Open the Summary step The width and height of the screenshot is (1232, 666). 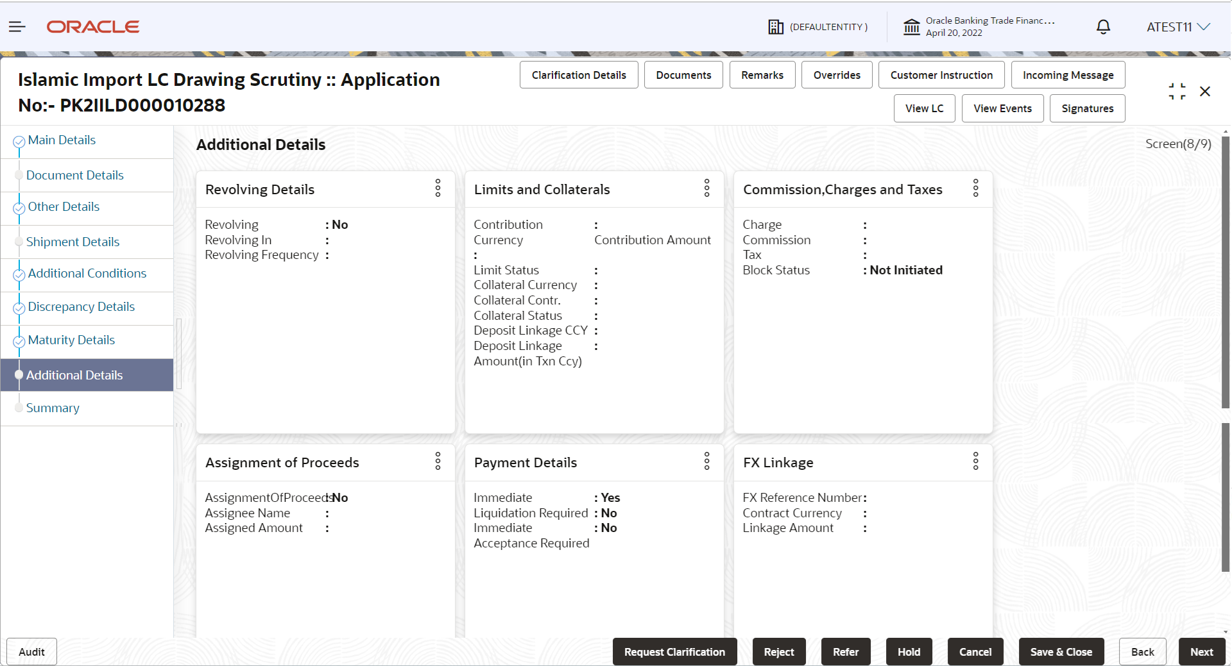coord(53,408)
